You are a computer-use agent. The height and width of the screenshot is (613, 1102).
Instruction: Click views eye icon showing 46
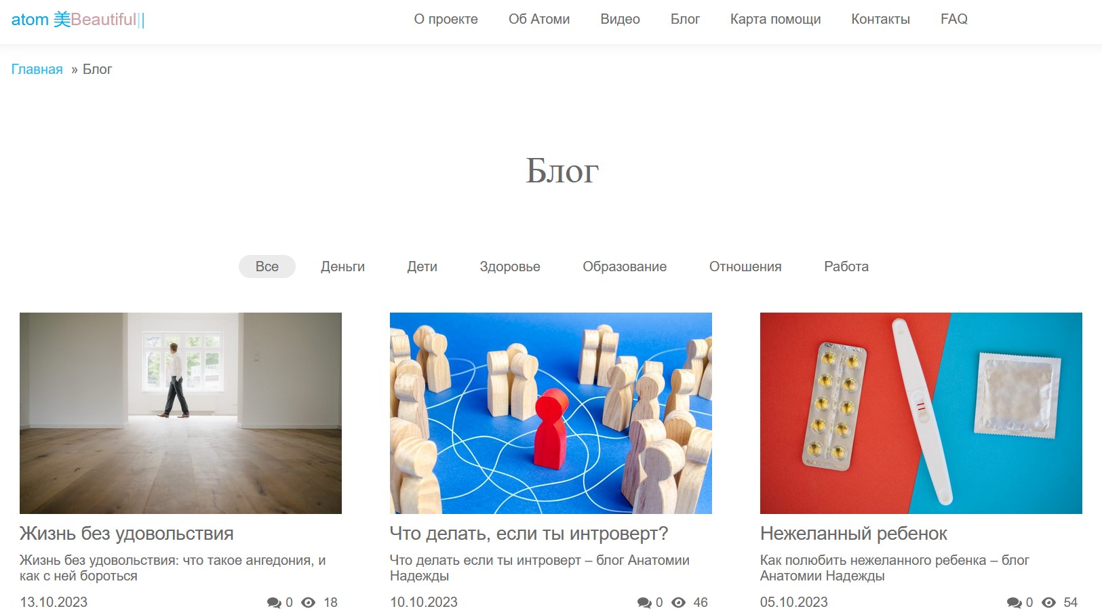[x=679, y=603]
